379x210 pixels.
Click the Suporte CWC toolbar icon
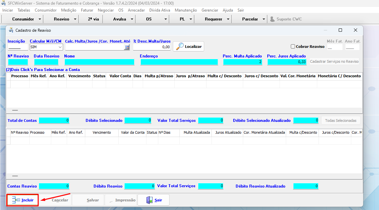tap(273, 19)
